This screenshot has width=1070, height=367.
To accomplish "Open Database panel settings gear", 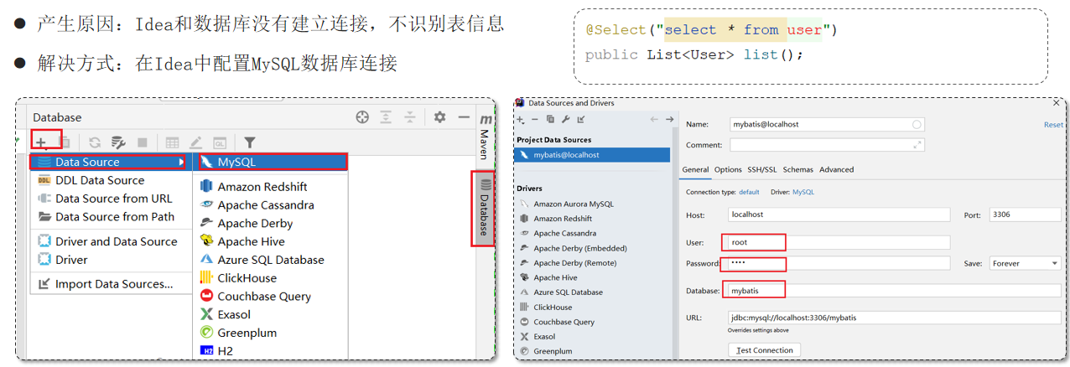I will click(x=439, y=117).
